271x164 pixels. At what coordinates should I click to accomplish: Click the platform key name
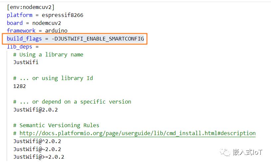[x=20, y=15]
